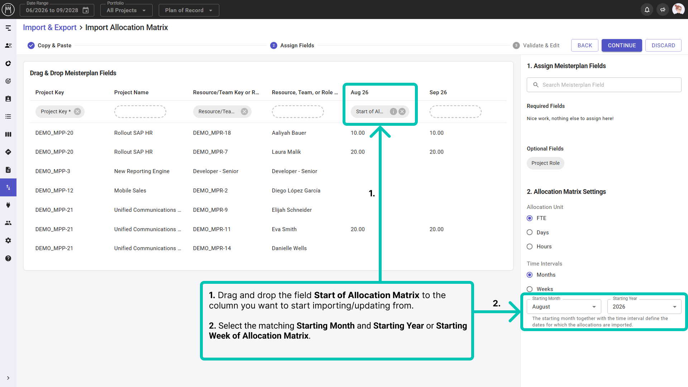
Task: Select Hours allocation unit
Action: point(530,247)
